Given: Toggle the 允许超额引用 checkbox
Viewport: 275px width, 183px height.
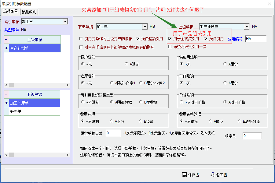Looking at the screenshot, I should (x=137, y=39).
